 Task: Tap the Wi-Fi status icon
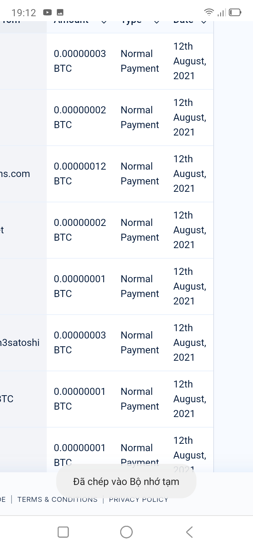pyautogui.click(x=209, y=13)
